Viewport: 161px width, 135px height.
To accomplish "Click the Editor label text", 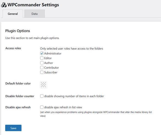I will tap(48, 58).
